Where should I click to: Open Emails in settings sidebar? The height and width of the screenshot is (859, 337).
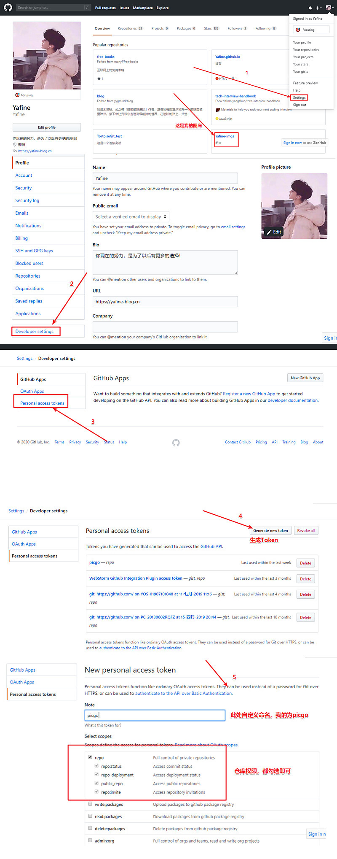click(x=21, y=213)
